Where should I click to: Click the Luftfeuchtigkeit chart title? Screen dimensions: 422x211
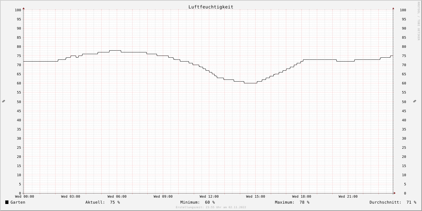click(211, 7)
